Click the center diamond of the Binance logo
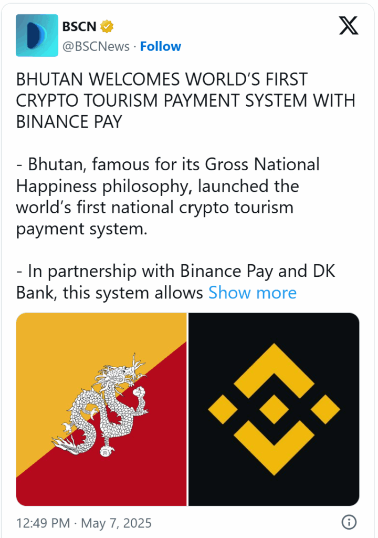This screenshot has width=378, height=538. [x=274, y=409]
